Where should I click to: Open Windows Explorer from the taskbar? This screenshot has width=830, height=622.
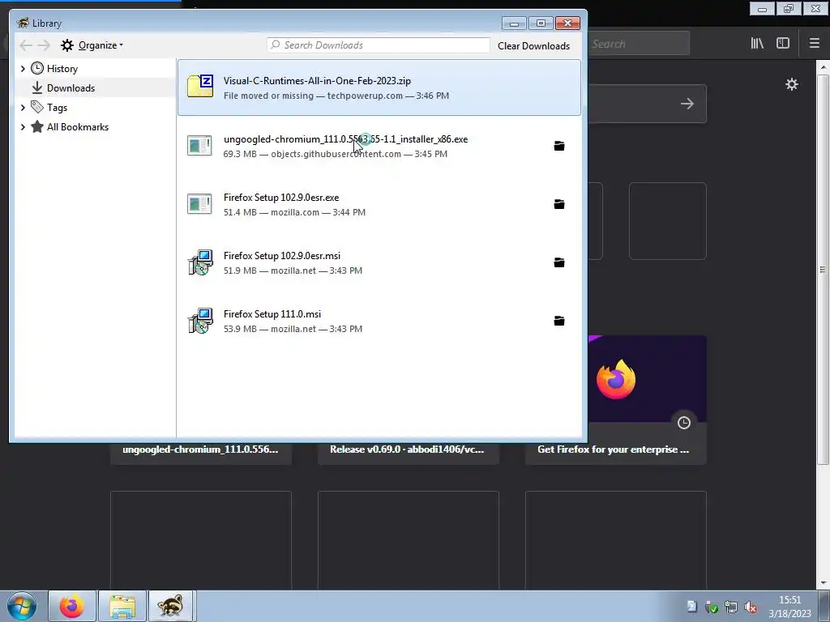pyautogui.click(x=122, y=606)
